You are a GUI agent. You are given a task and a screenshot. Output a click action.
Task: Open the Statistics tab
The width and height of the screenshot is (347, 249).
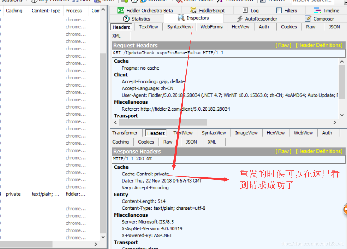pos(136,19)
